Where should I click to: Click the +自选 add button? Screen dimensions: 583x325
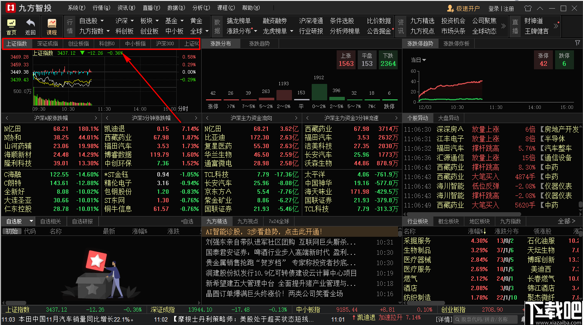187,221
